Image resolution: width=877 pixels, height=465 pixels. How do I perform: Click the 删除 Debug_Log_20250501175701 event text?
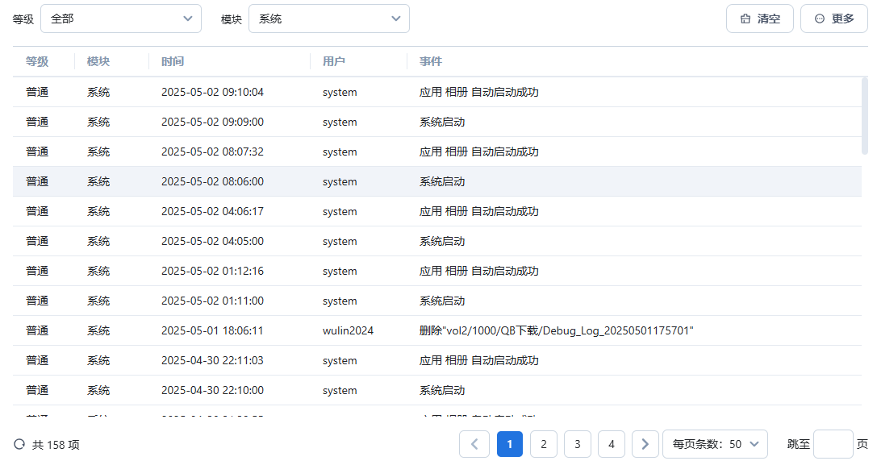click(557, 331)
